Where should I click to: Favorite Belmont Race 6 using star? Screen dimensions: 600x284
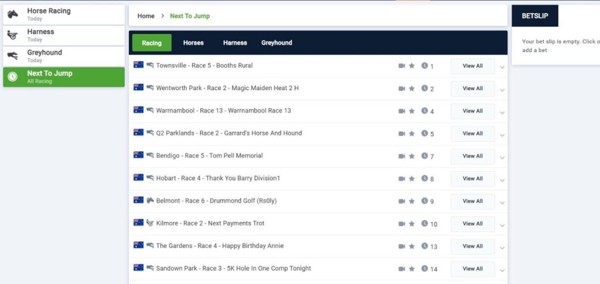[x=412, y=201]
